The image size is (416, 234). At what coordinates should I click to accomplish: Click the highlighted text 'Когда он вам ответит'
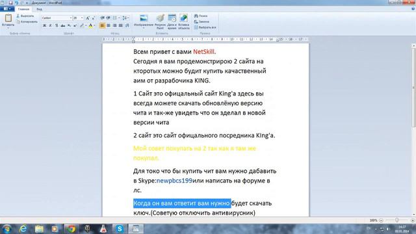[182, 203]
